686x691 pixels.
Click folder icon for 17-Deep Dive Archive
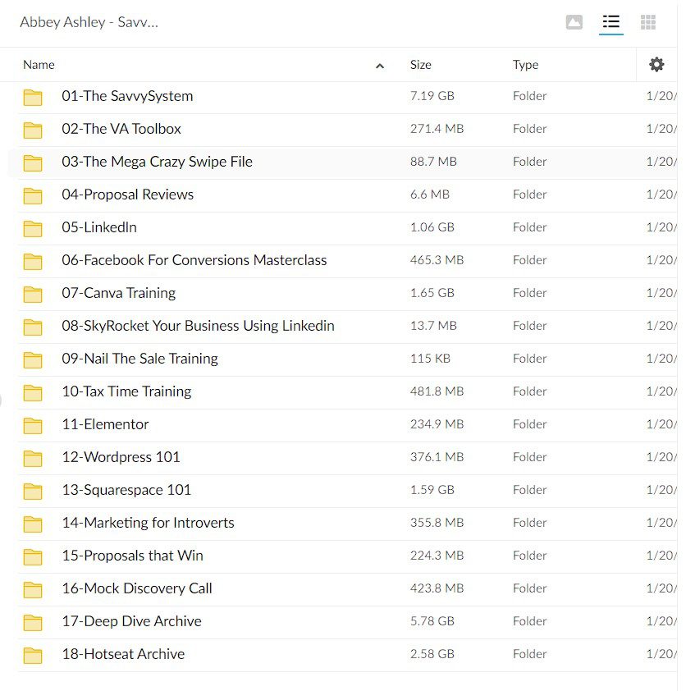click(33, 622)
